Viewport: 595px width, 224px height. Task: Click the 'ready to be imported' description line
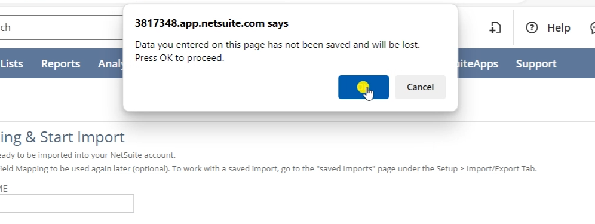click(x=88, y=155)
